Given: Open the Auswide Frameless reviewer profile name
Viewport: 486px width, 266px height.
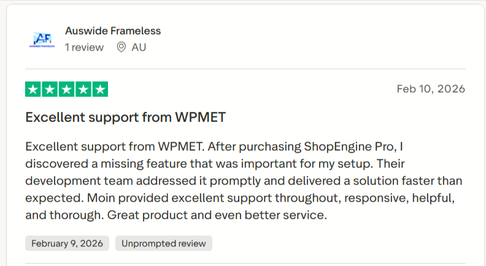Looking at the screenshot, I should [113, 31].
